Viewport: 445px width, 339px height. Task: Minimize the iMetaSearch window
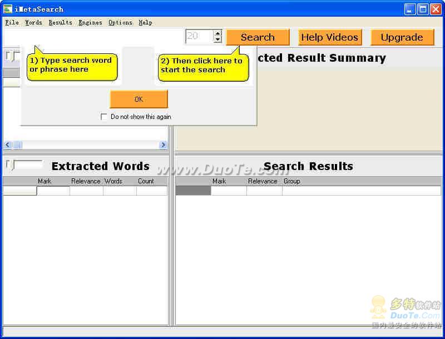pyautogui.click(x=409, y=9)
